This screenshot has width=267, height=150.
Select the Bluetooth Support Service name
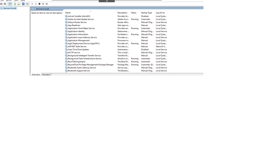point(79,71)
